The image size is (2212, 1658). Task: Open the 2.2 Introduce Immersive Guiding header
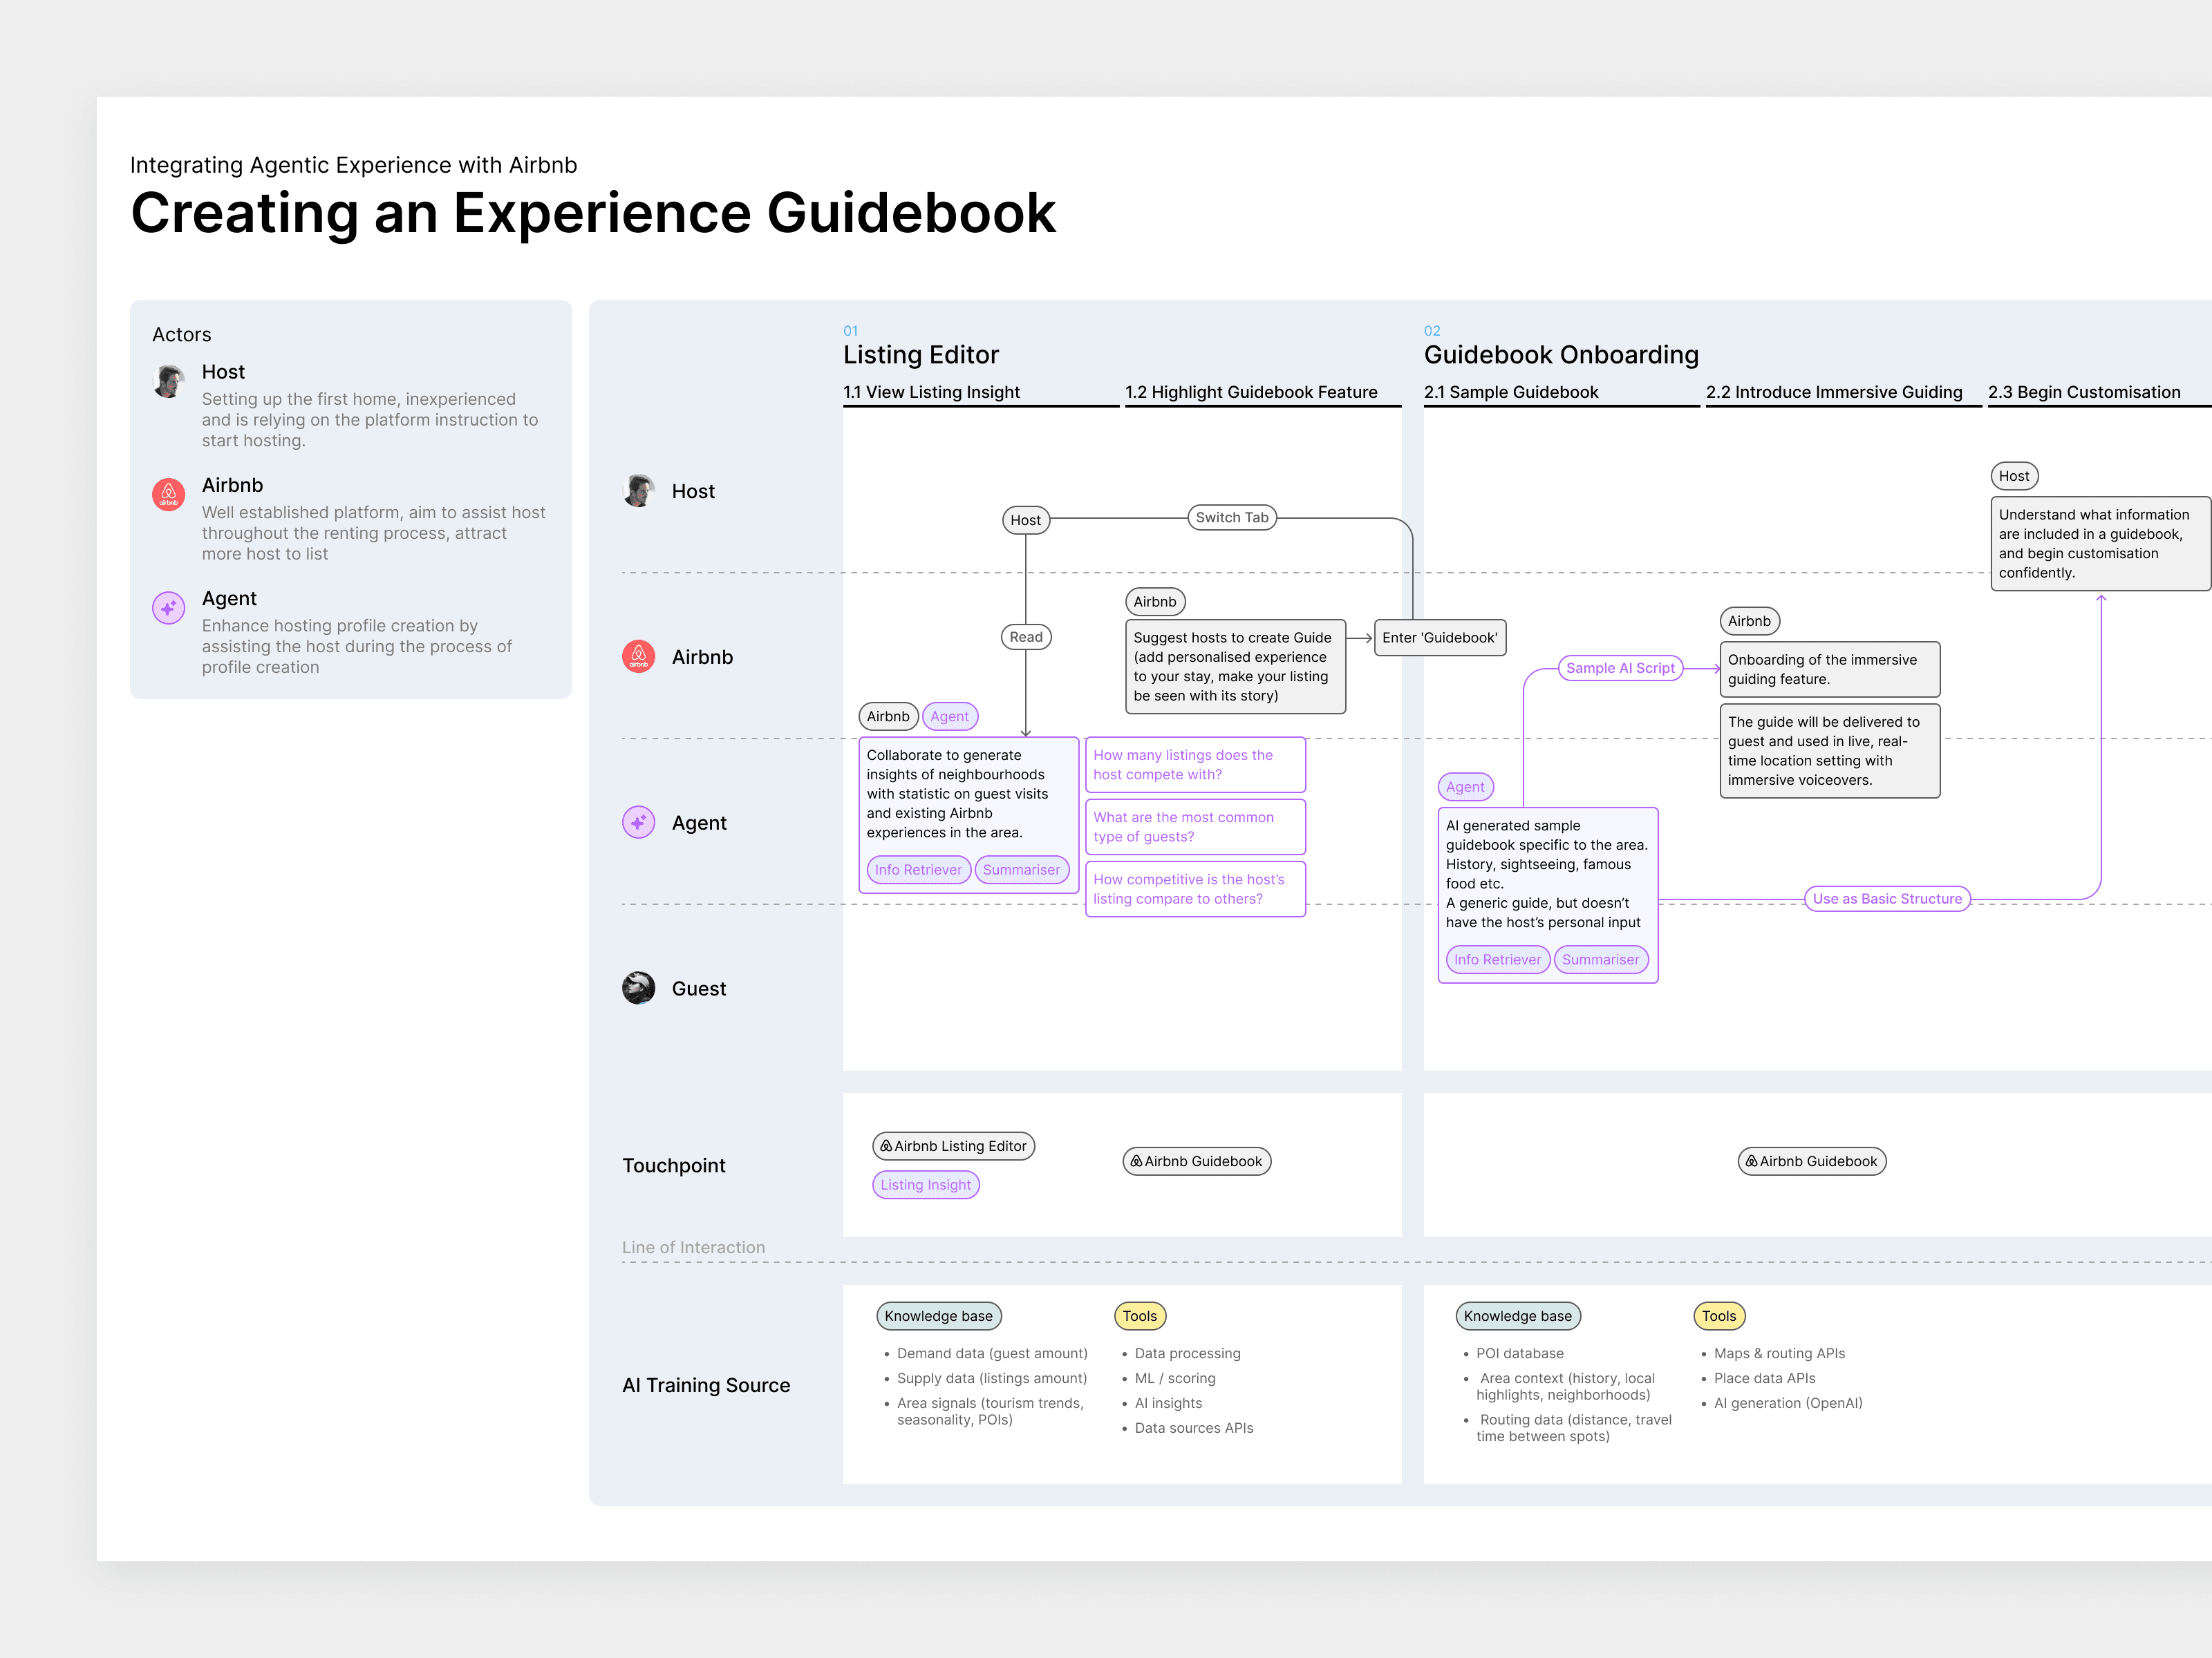coord(1834,392)
